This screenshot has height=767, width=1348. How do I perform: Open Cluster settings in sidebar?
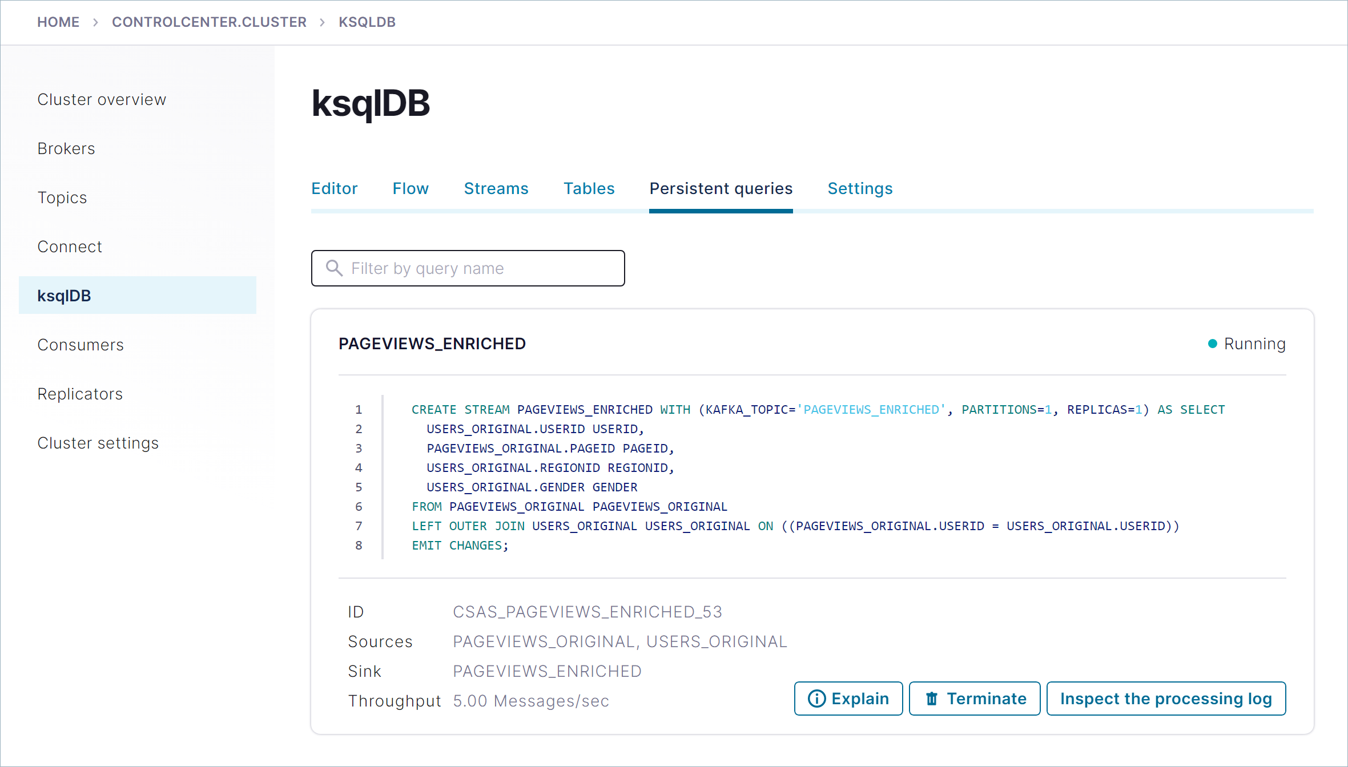98,443
